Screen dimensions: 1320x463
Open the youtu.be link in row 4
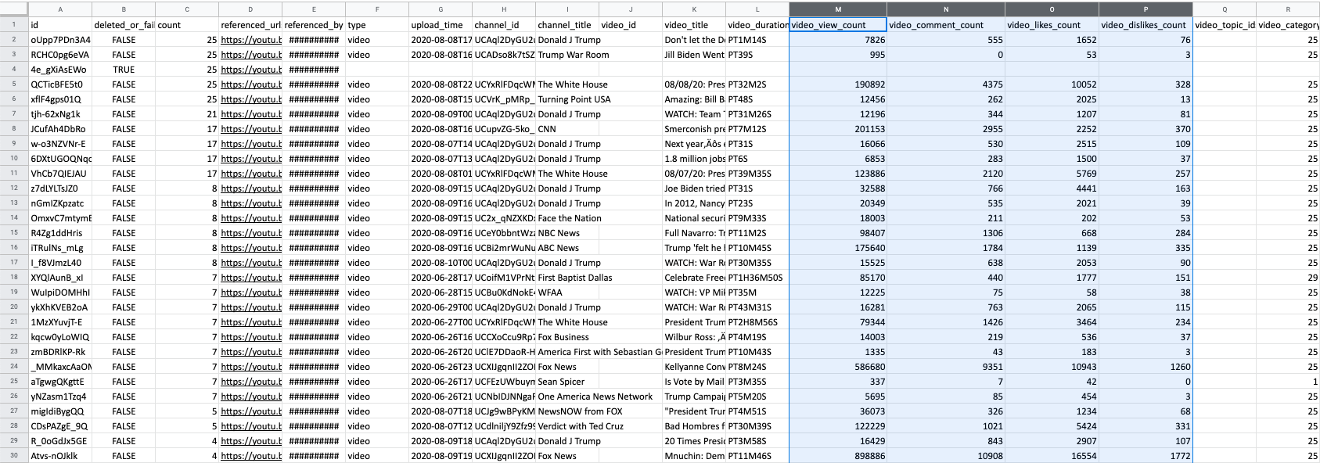tap(250, 70)
